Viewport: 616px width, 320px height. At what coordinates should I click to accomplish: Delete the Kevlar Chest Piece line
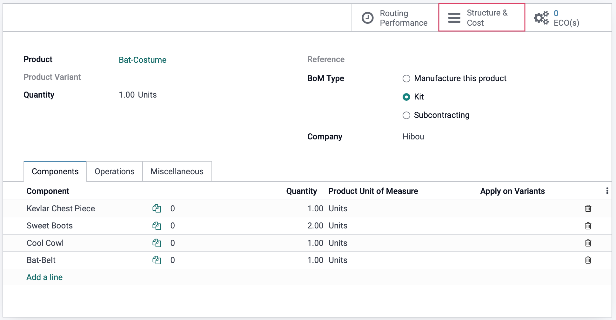tap(588, 208)
